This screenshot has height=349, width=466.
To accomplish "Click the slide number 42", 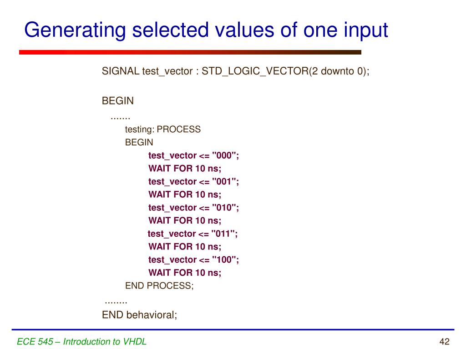I will [x=444, y=342].
